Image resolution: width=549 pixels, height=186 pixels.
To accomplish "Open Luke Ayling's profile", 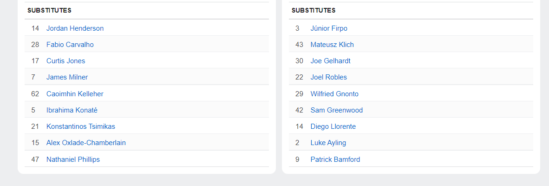I will (328, 143).
